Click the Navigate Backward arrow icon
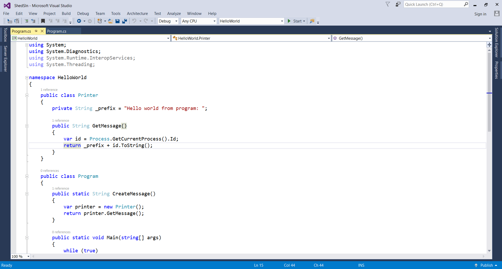The image size is (502, 269). (x=79, y=21)
